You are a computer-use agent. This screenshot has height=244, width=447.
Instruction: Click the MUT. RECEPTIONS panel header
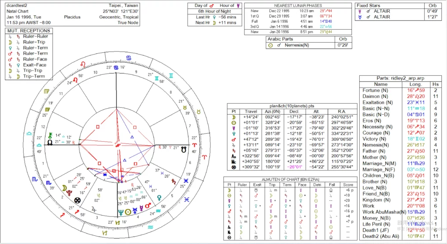(29, 31)
